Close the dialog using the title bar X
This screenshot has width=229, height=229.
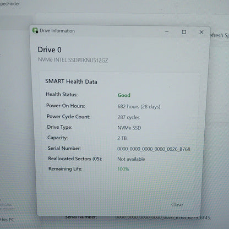[x=201, y=32]
